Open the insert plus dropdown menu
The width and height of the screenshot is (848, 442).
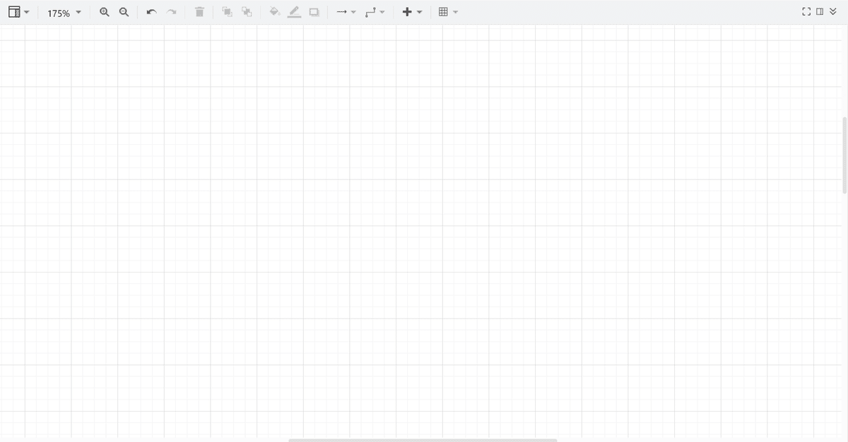tap(412, 12)
